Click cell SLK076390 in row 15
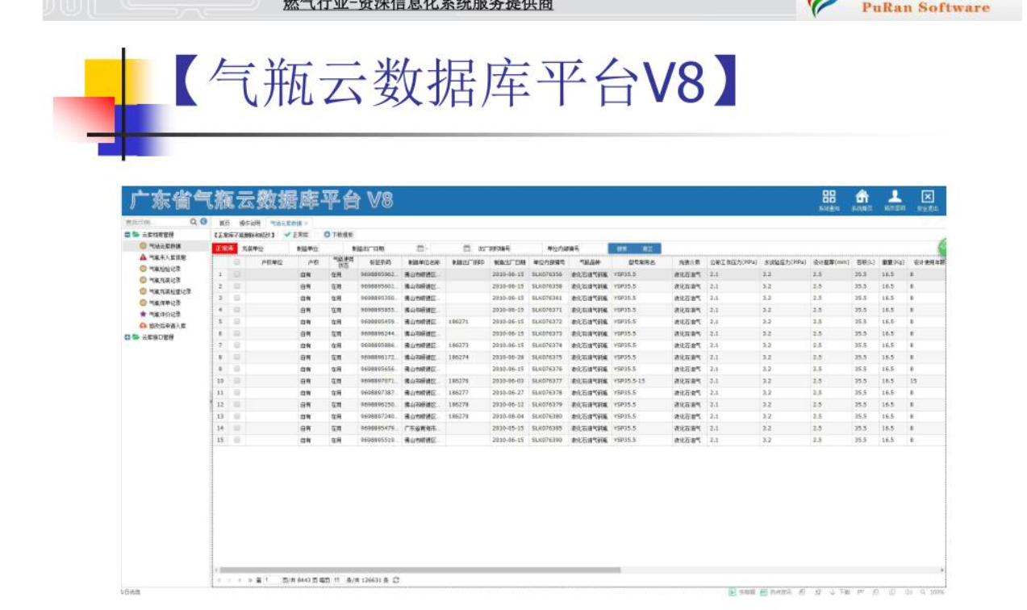This screenshot has height=610, width=1027. point(547,440)
